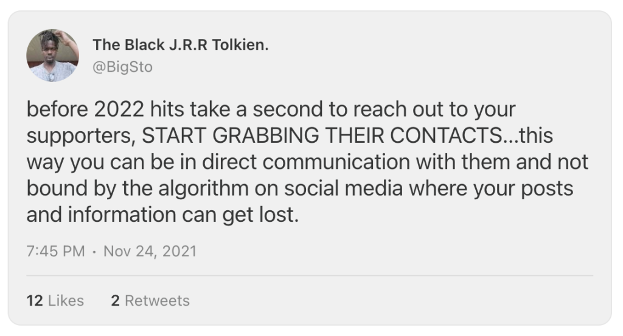Click the word Retweets below the tweet
623x336 pixels.
[x=156, y=300]
